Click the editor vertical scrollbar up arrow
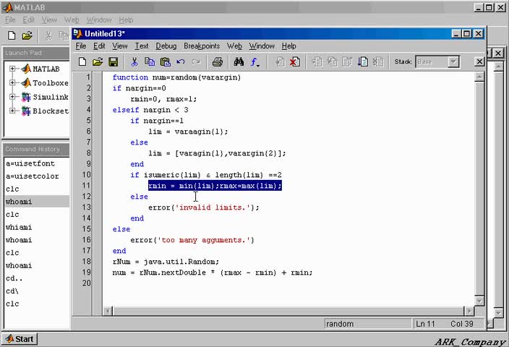This screenshot has height=347, width=509. pyautogui.click(x=479, y=77)
